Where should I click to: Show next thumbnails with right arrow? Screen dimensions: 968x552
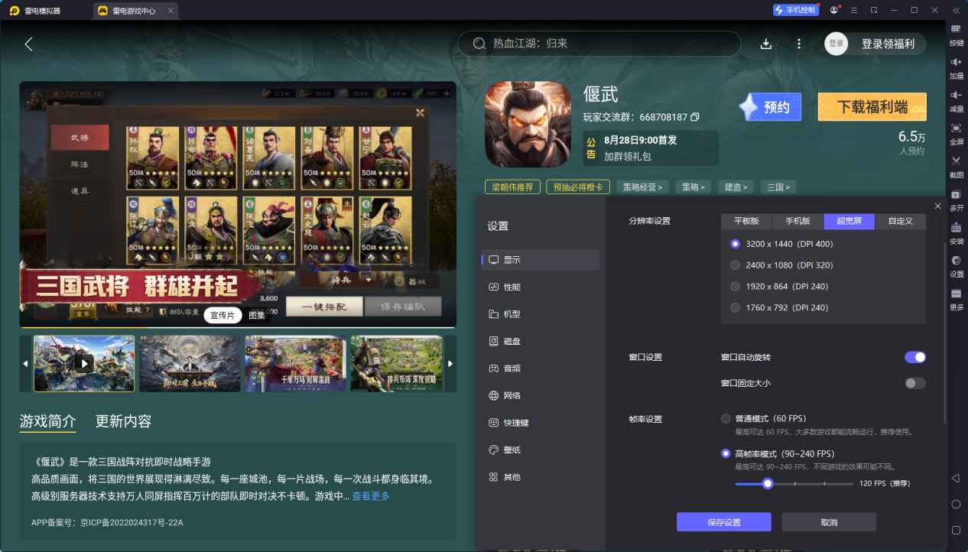click(x=450, y=363)
